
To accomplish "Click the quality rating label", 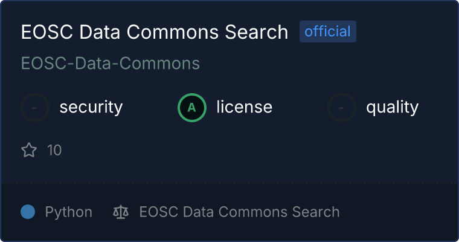I will [392, 108].
